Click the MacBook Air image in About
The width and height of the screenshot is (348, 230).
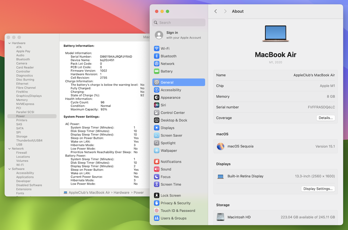(276, 34)
